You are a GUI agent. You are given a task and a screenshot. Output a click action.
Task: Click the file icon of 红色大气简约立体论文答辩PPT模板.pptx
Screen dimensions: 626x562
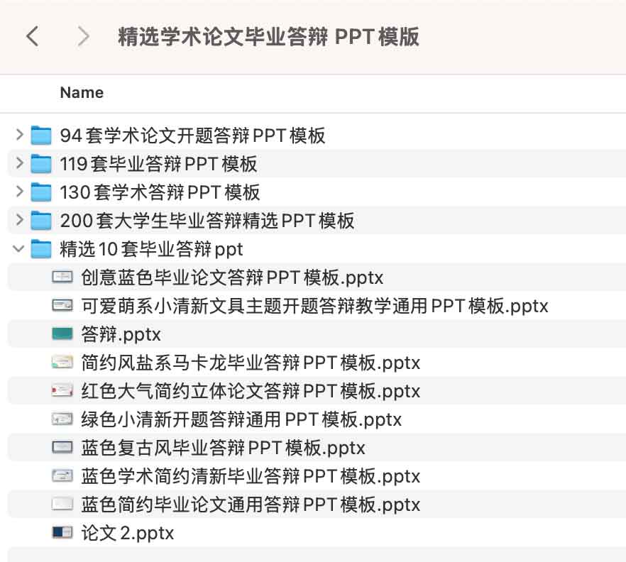coord(63,390)
